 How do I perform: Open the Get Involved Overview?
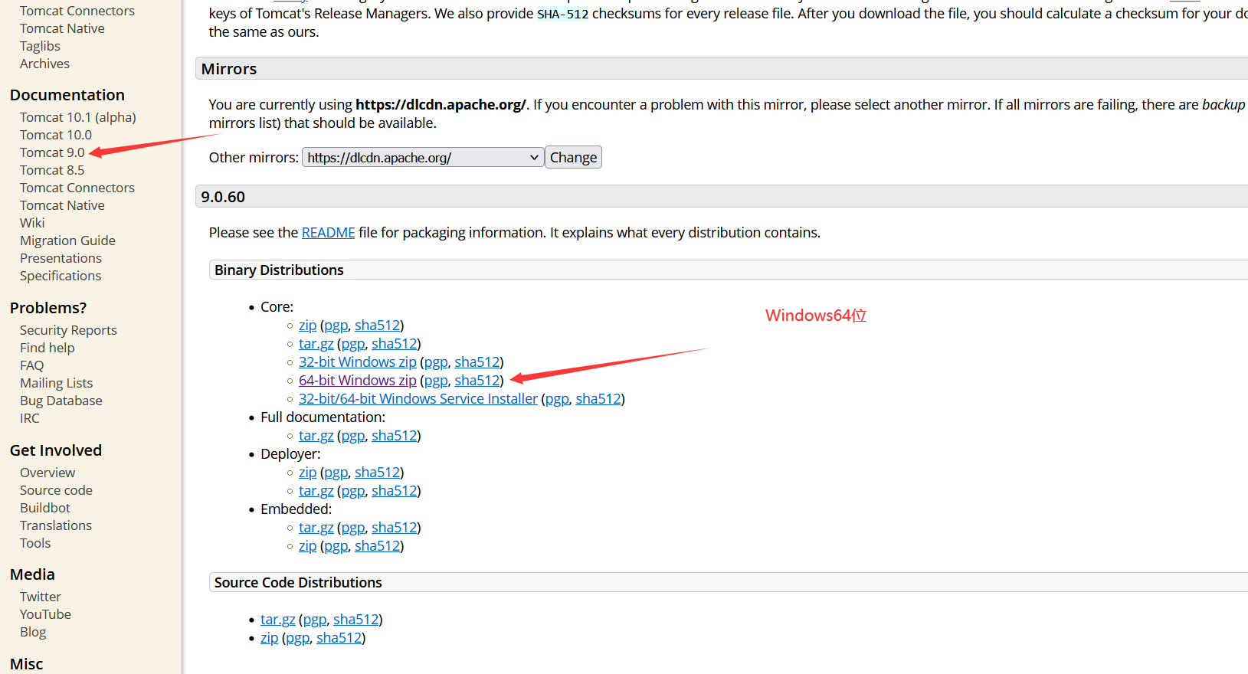point(47,473)
